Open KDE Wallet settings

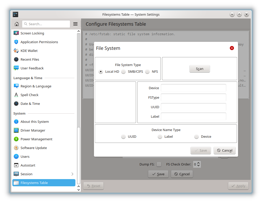click(44, 51)
